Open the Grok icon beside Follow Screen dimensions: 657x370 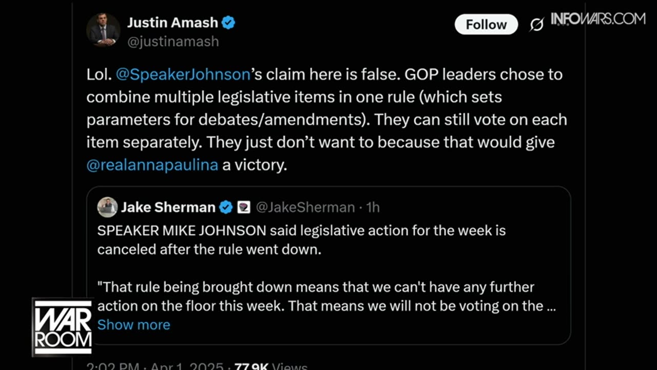click(537, 25)
